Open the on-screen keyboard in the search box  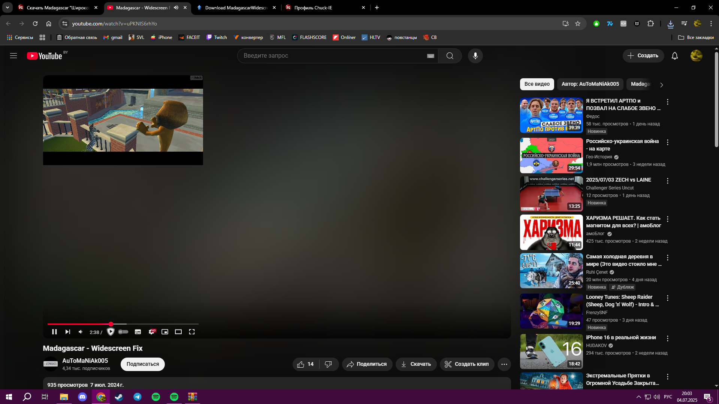[431, 56]
